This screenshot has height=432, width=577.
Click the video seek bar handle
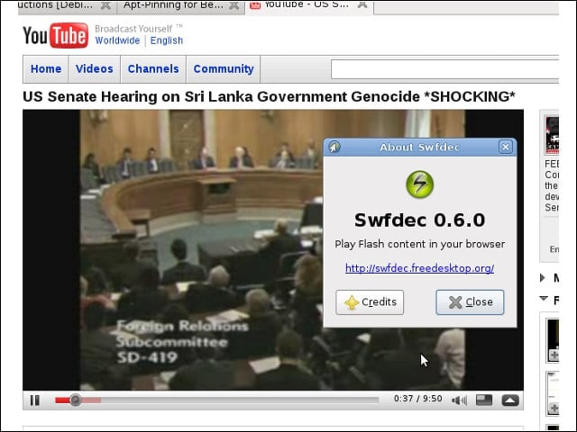(76, 400)
